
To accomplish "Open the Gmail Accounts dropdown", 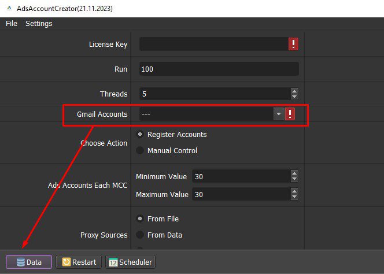I will 278,114.
